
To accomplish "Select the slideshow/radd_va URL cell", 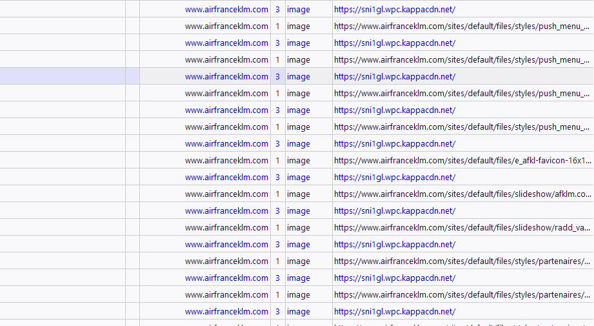I will pos(462,227).
